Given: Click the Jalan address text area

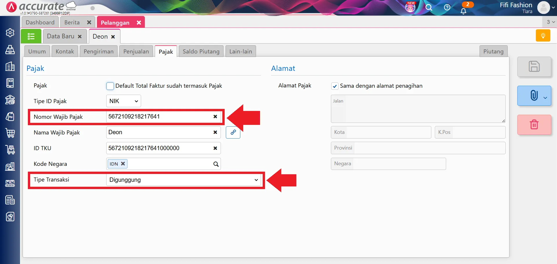Looking at the screenshot, I should point(418,109).
